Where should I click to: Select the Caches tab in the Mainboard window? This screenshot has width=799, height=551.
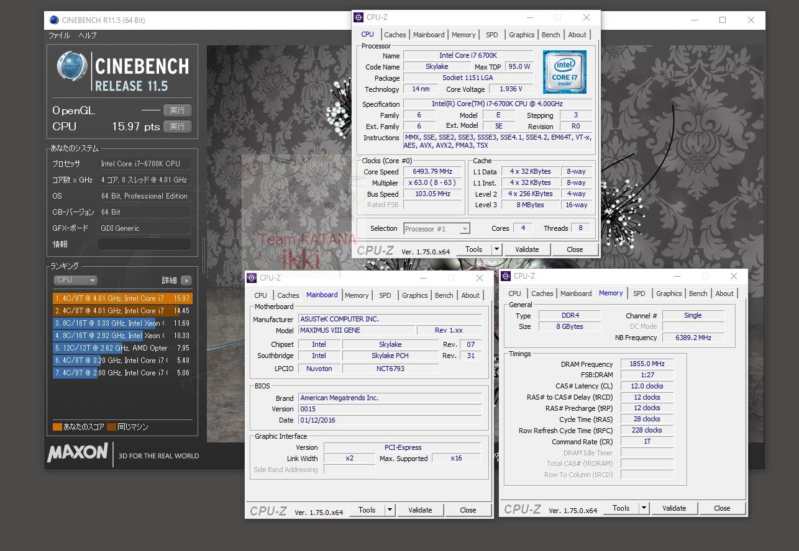point(288,295)
